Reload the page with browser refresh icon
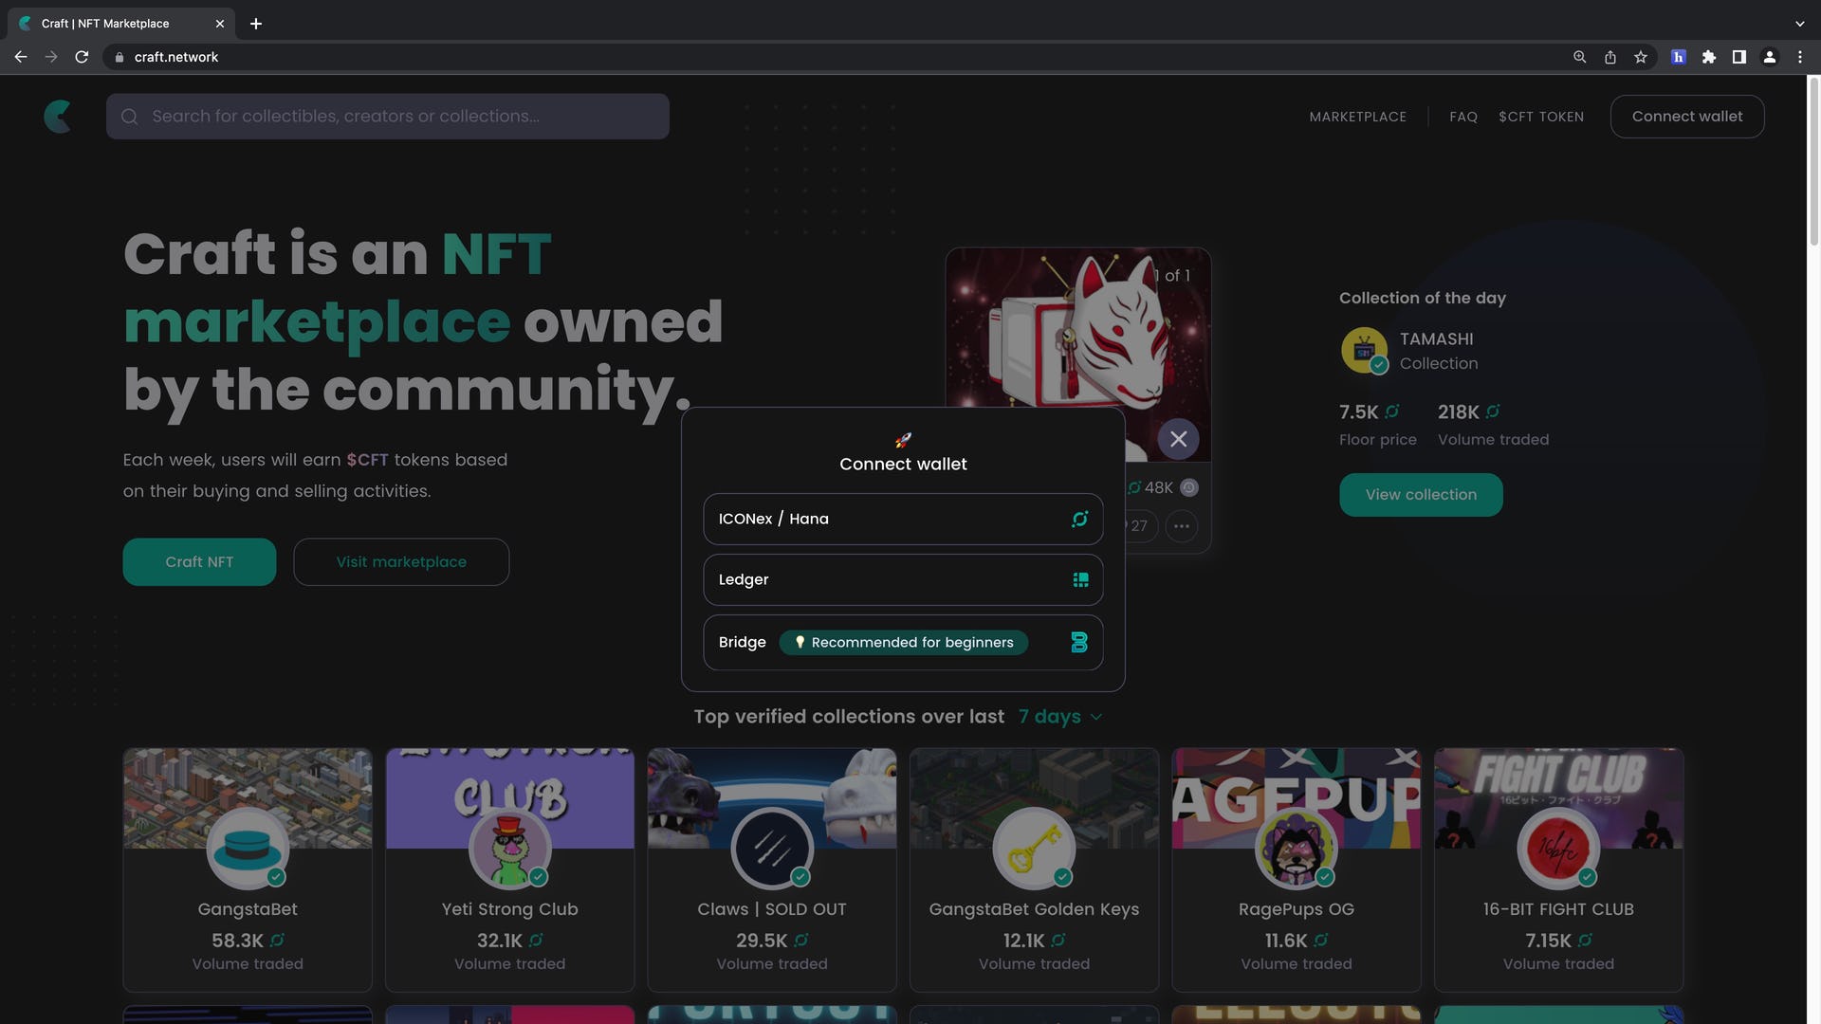 click(82, 57)
